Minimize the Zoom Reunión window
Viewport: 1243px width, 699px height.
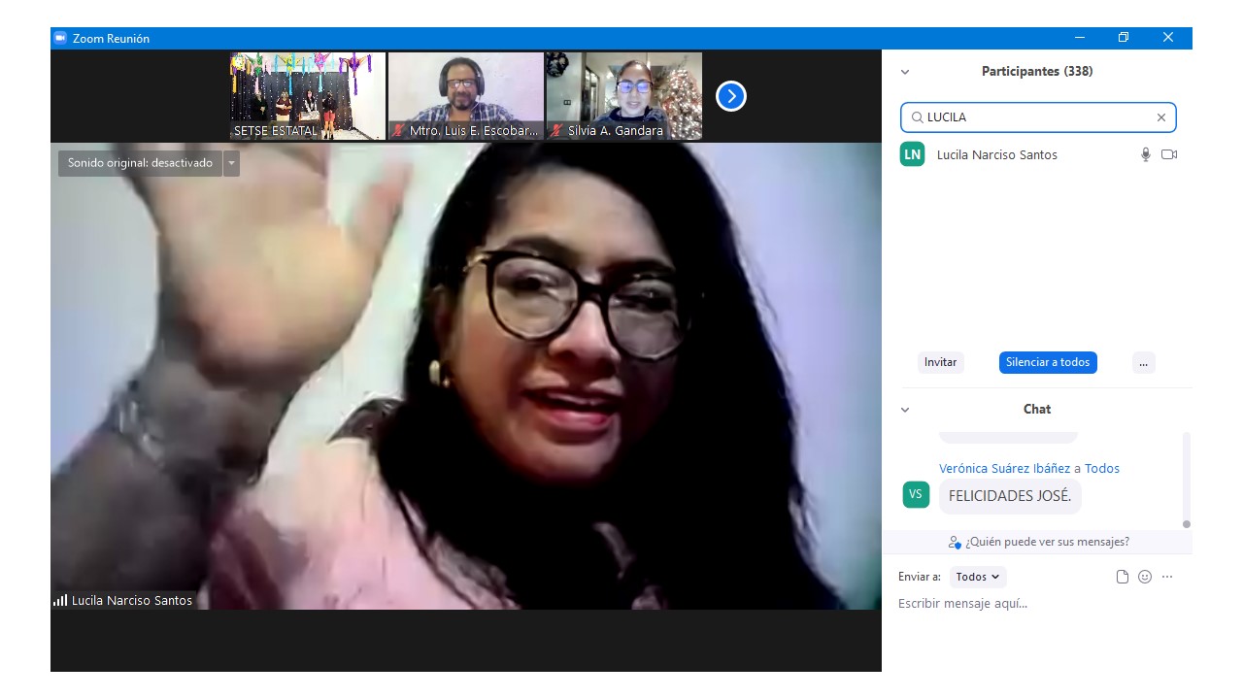click(1080, 38)
